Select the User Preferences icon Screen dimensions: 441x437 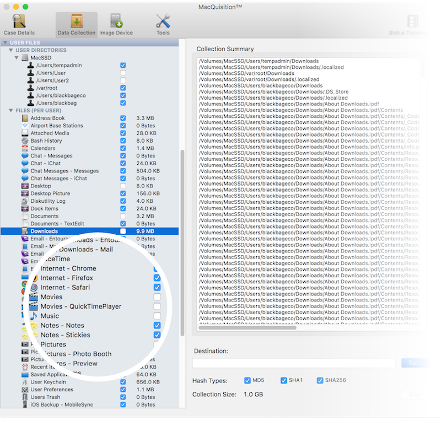[25, 390]
